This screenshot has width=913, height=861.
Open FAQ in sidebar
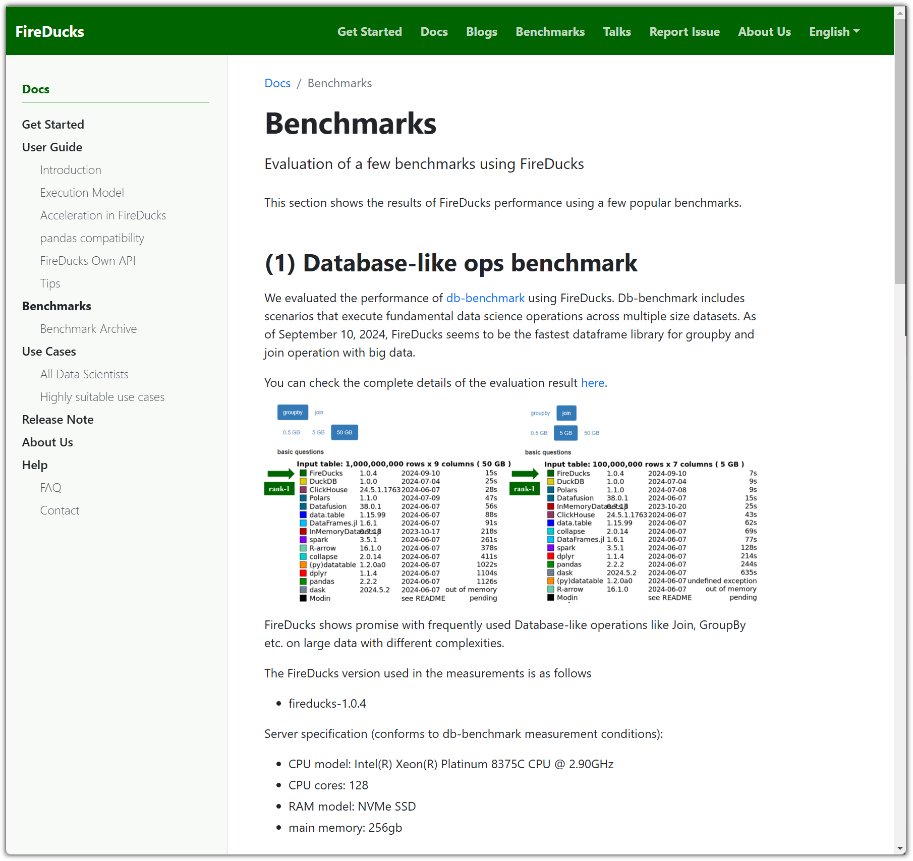point(50,488)
